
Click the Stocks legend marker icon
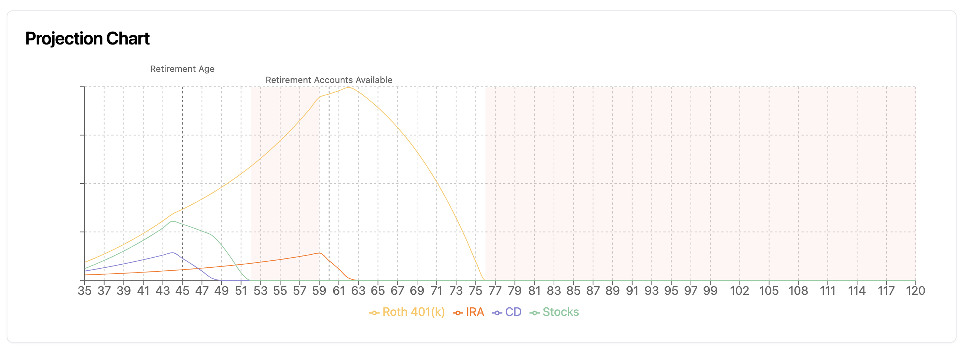[x=535, y=313]
